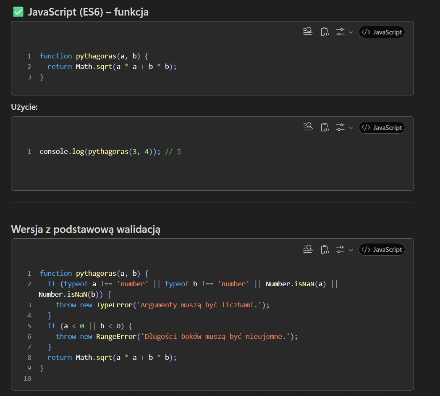Expand settings dropdown in the validation code block
Viewport: 440px width, 396px height.
click(344, 249)
